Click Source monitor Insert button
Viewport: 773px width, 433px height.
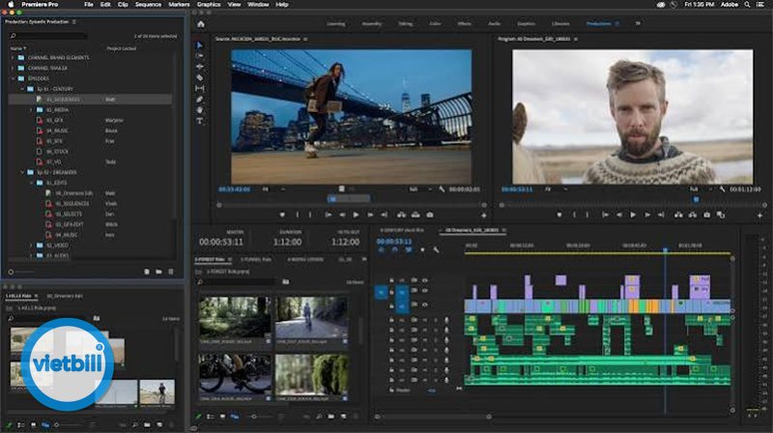coord(401,215)
